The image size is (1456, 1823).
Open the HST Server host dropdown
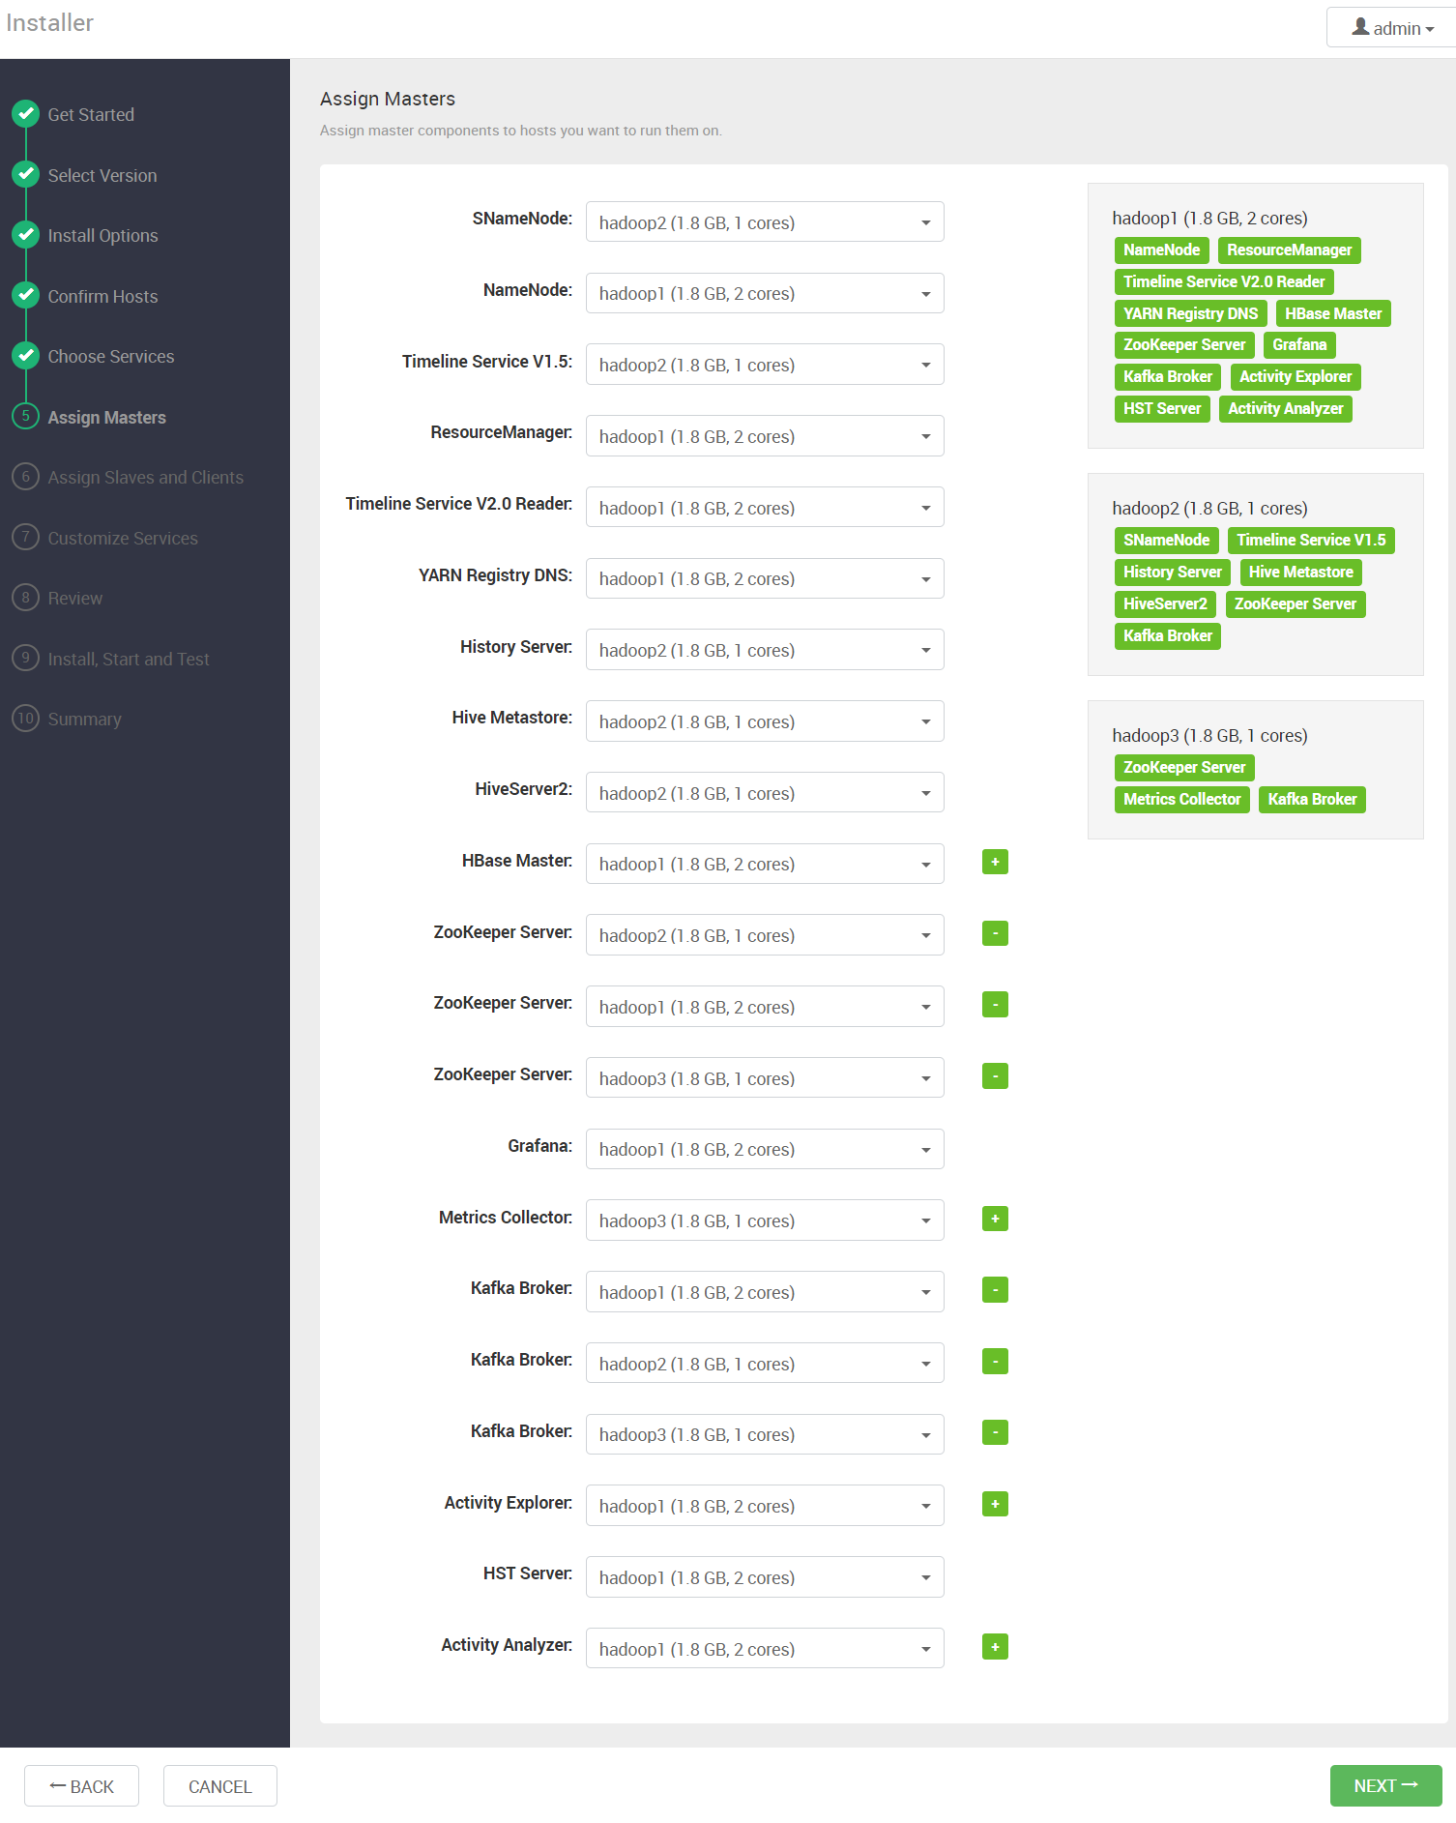coord(765,1577)
